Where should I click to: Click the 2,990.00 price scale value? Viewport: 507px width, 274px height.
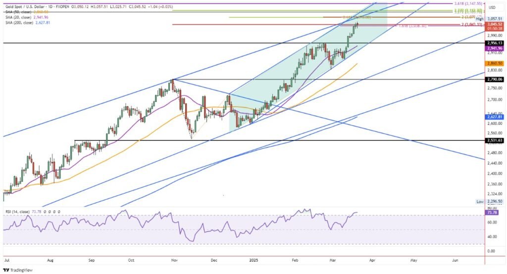(x=495, y=36)
